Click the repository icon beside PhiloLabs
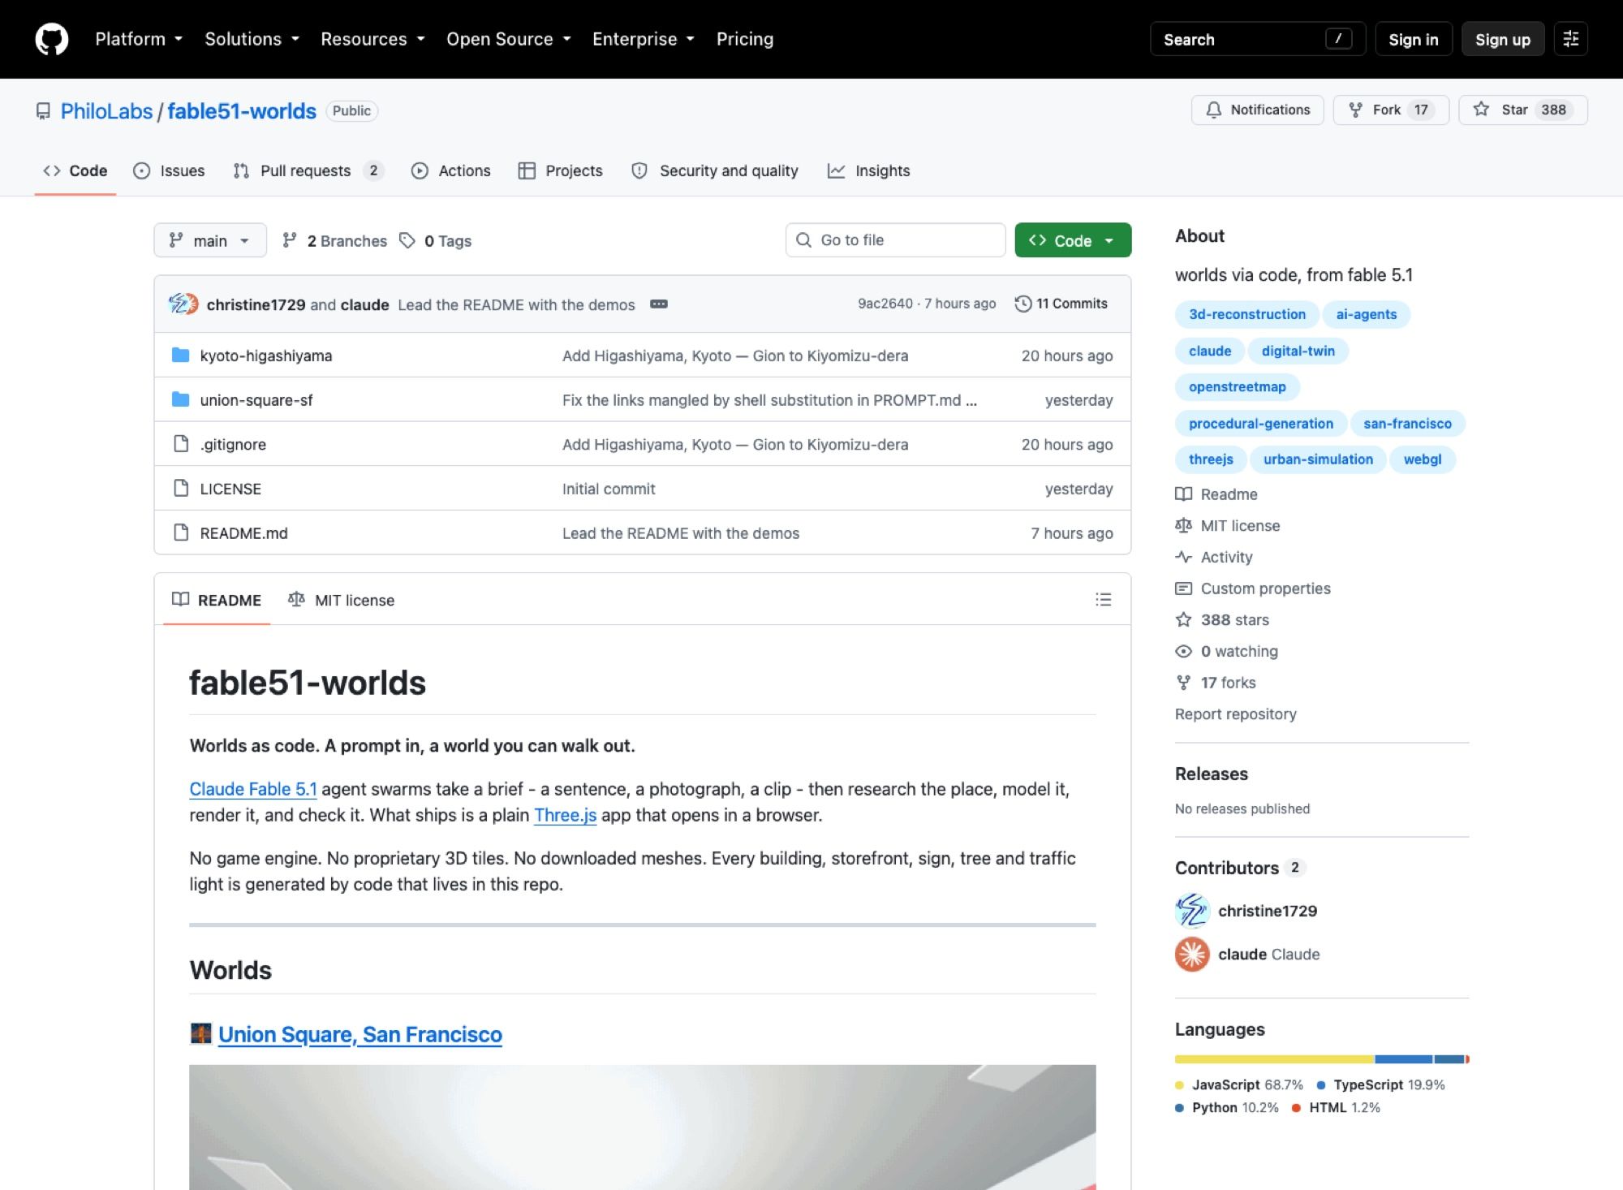The image size is (1623, 1190). 43,111
